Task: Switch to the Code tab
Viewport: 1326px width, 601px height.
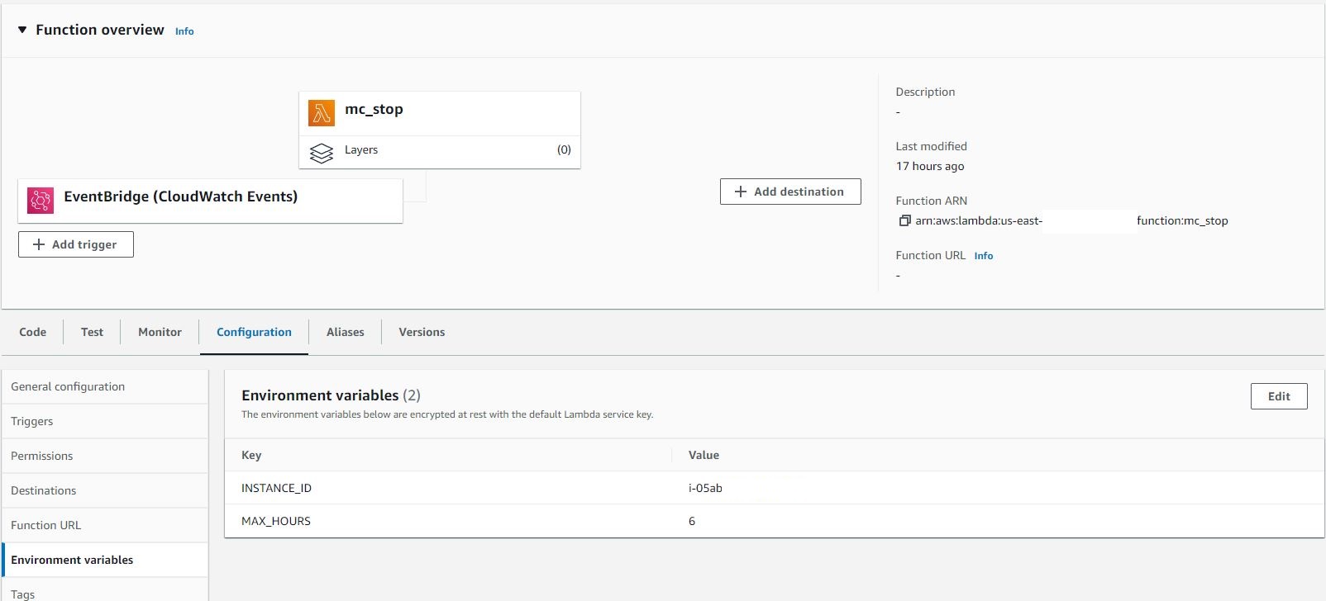Action: point(33,332)
